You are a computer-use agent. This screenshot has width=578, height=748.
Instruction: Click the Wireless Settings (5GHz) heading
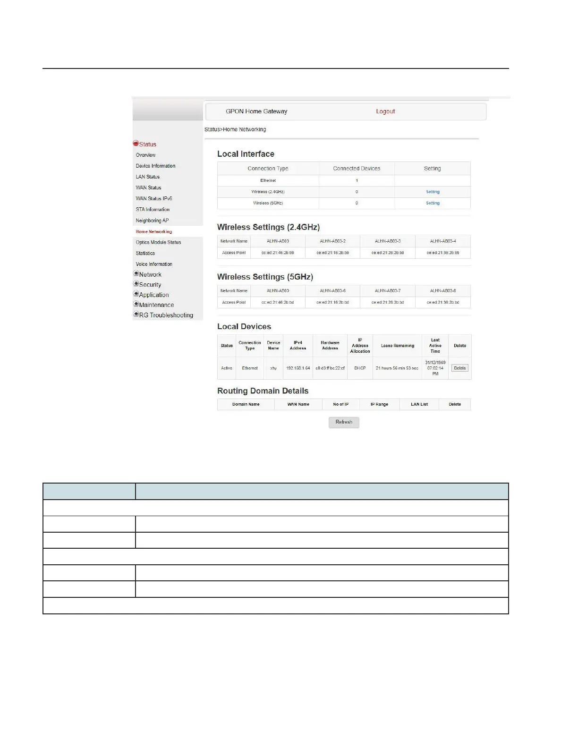point(265,277)
